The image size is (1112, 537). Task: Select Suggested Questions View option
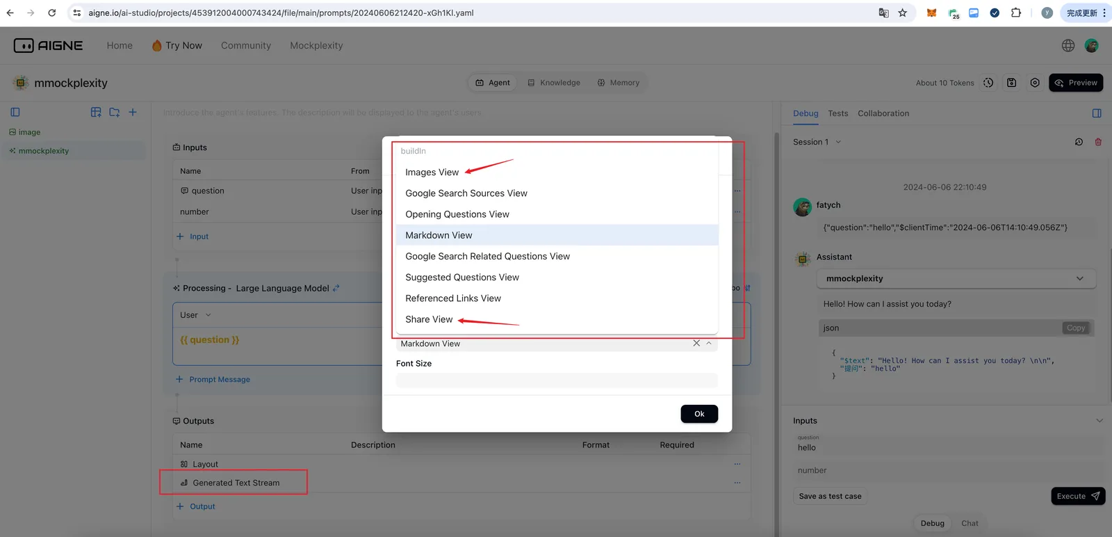pyautogui.click(x=557, y=277)
